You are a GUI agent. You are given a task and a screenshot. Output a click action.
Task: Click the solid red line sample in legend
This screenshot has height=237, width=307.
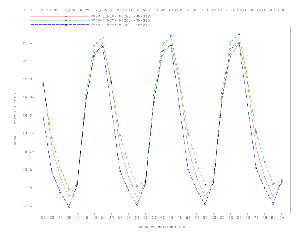pos(60,16)
